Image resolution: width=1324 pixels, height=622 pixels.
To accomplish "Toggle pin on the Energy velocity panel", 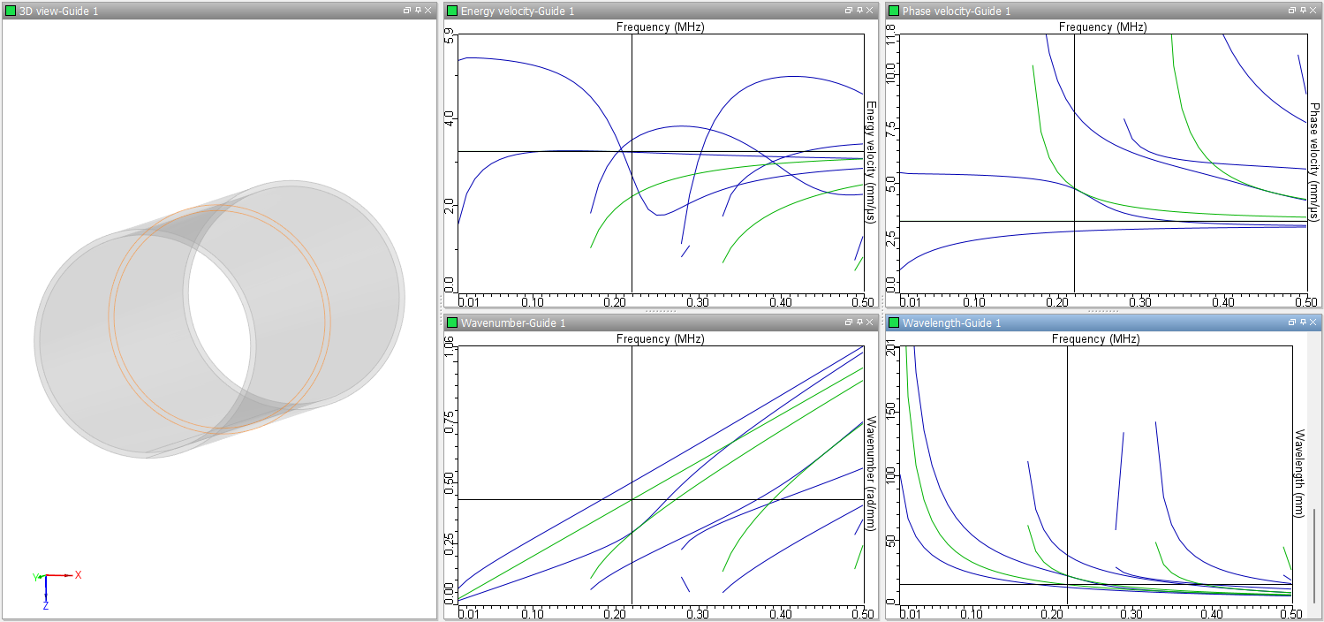I will (859, 11).
